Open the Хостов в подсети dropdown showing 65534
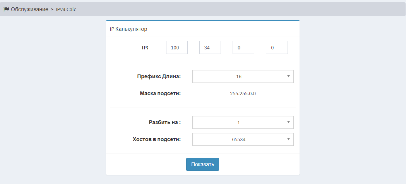406x184 pixels. click(x=239, y=140)
